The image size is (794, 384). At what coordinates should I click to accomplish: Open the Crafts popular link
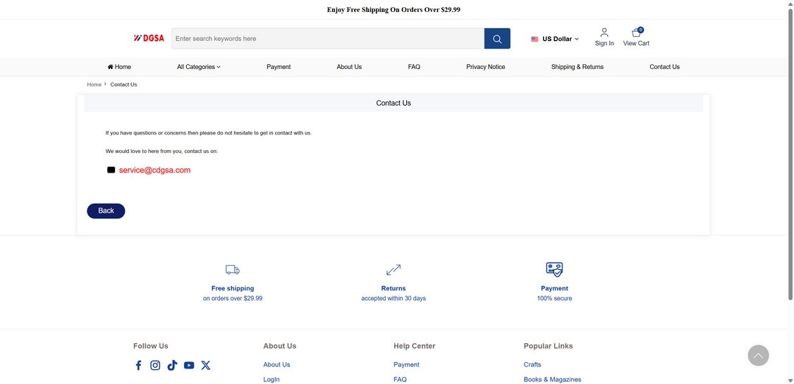coord(532,364)
